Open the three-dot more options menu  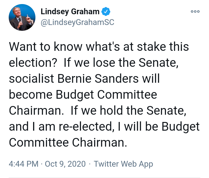coord(195,12)
